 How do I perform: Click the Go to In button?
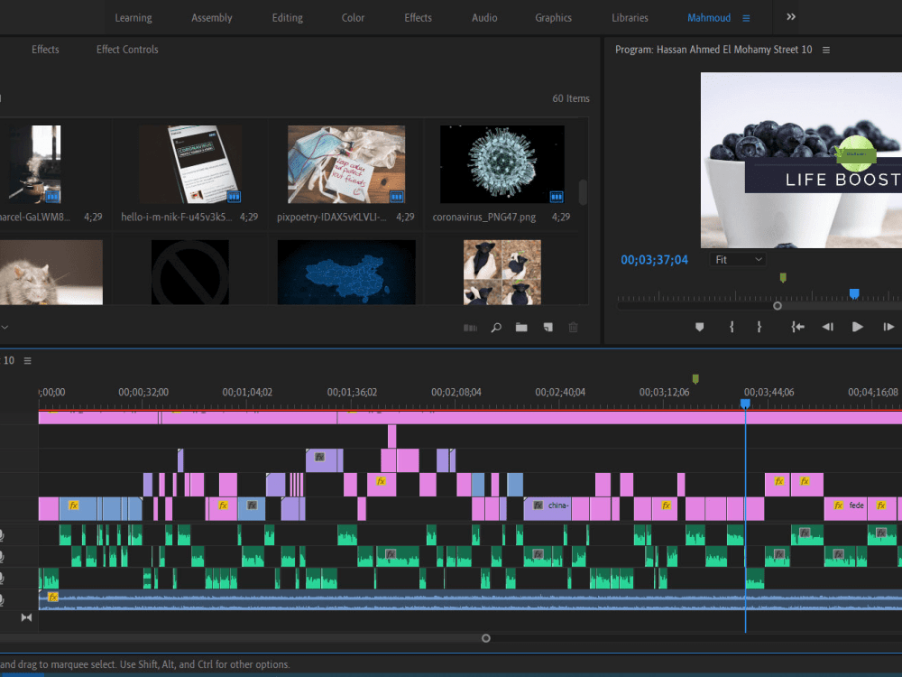pos(797,327)
